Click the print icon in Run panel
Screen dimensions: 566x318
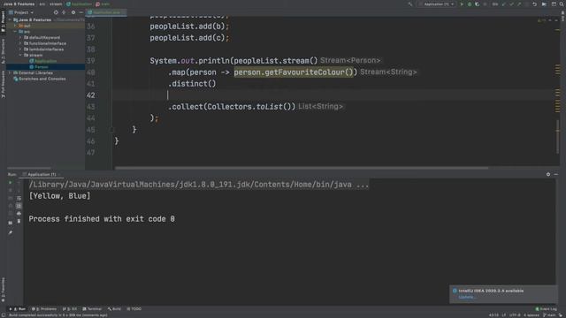(19, 214)
